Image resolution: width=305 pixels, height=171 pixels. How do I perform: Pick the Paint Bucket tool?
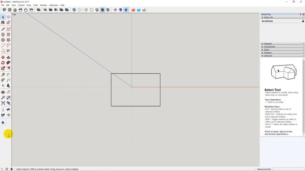point(3,23)
